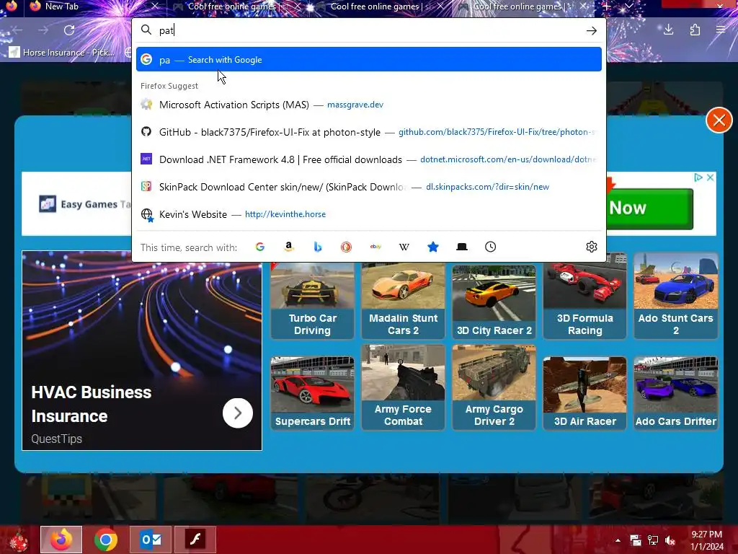
Task: Open SkinPack Download Center suggestion
Action: coord(368,187)
